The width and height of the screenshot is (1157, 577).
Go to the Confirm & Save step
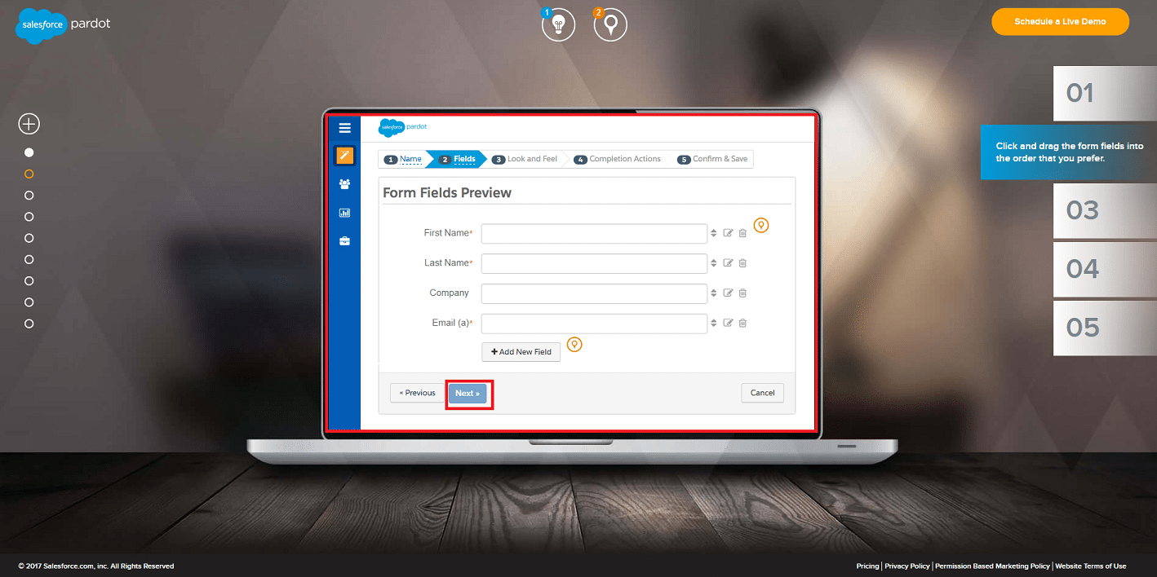[x=712, y=159]
